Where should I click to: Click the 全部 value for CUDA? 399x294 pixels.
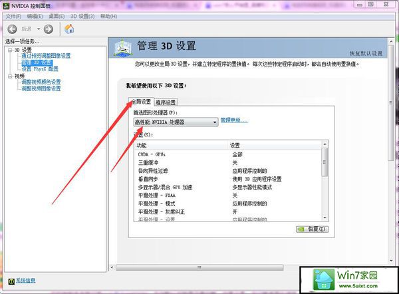(237, 154)
